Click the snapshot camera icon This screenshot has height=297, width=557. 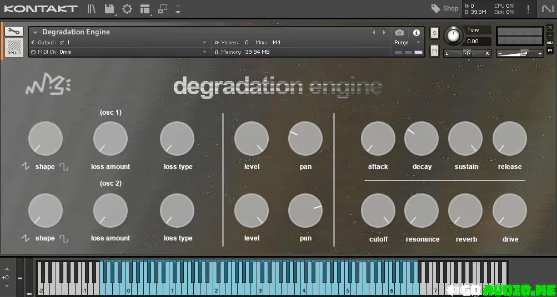point(399,33)
